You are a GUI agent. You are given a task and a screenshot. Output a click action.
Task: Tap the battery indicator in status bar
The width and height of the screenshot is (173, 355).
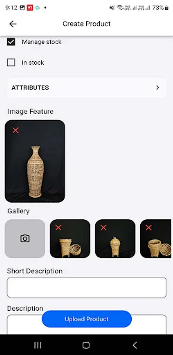[167, 8]
